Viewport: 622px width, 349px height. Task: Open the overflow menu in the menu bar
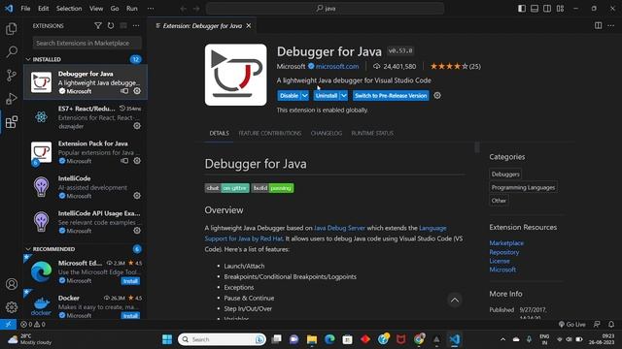pyautogui.click(x=151, y=9)
